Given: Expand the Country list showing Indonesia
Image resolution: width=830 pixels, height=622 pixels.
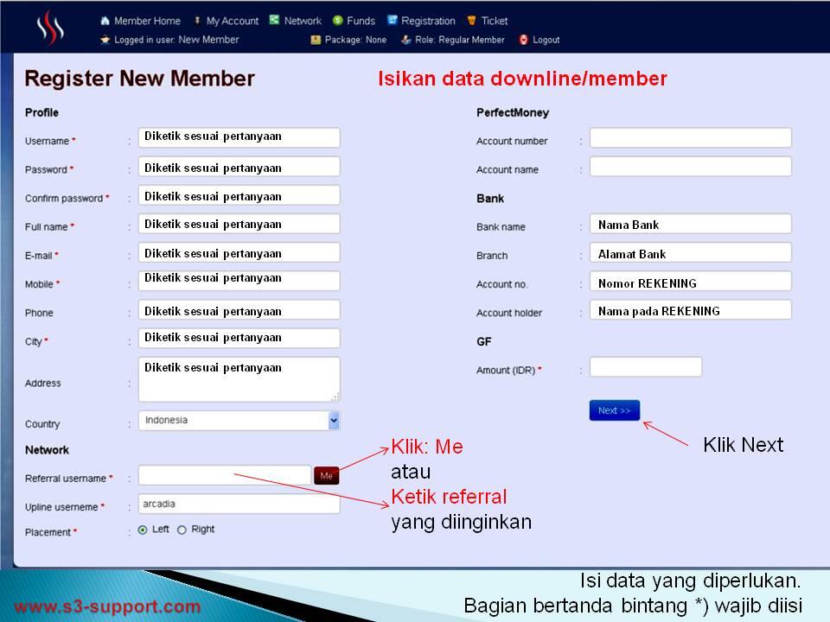Looking at the screenshot, I should 238,421.
